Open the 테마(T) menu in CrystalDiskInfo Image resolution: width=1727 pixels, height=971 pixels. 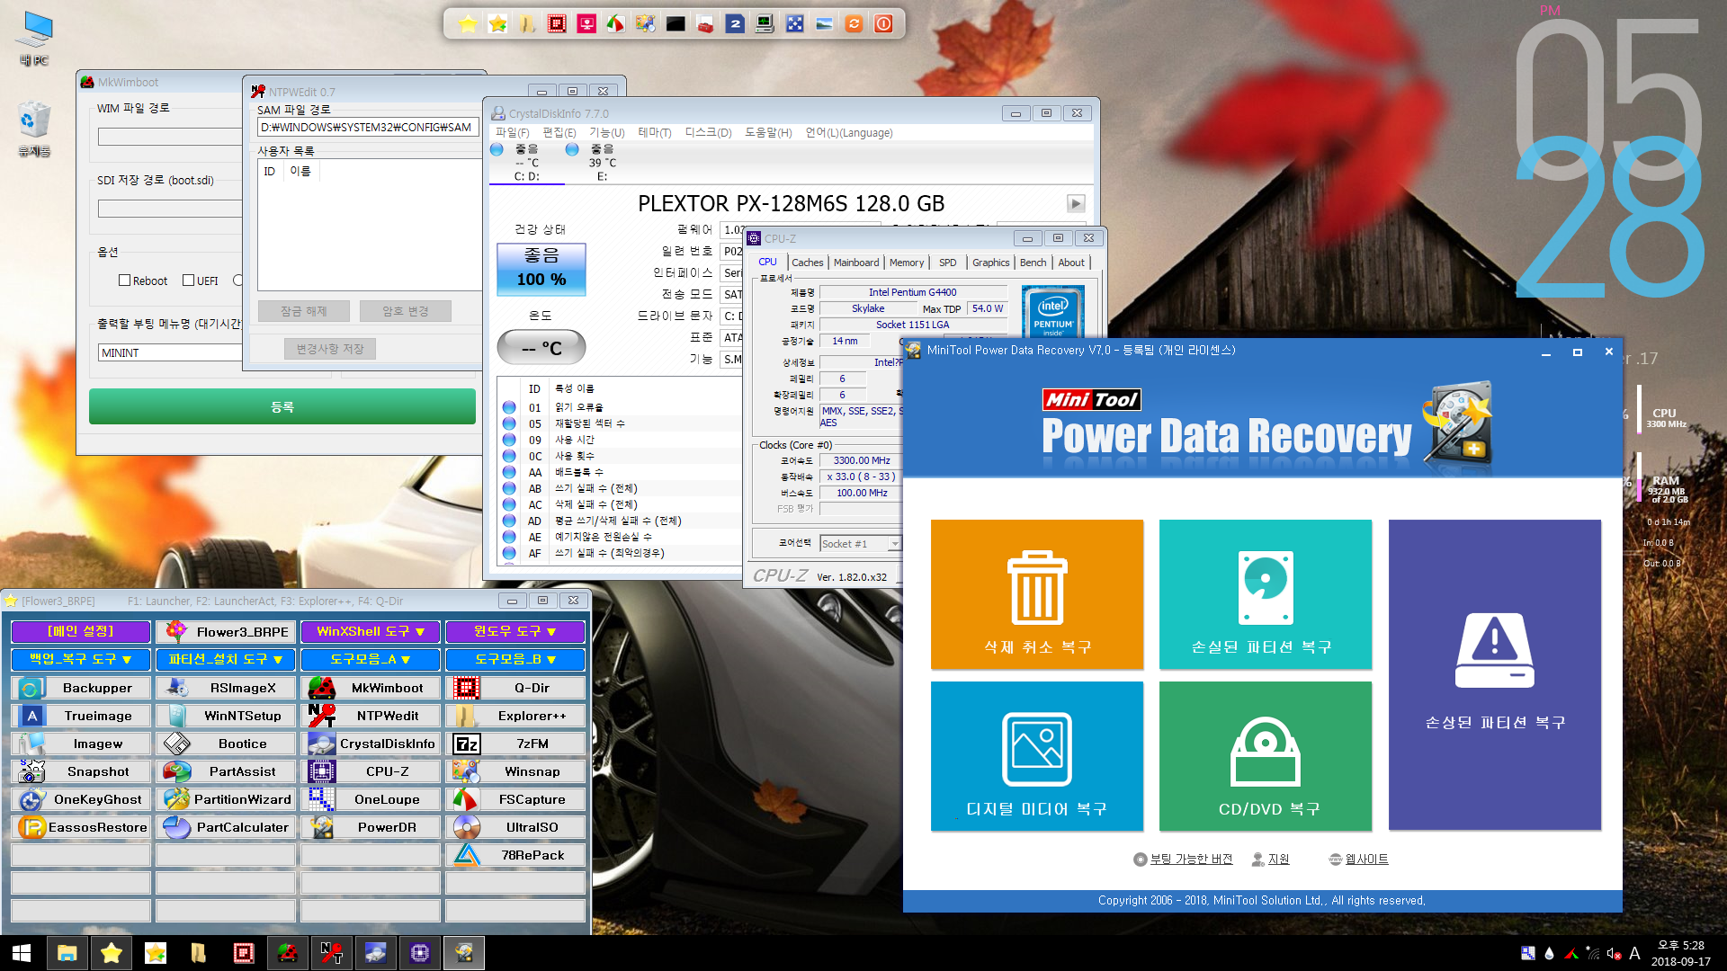(x=655, y=132)
